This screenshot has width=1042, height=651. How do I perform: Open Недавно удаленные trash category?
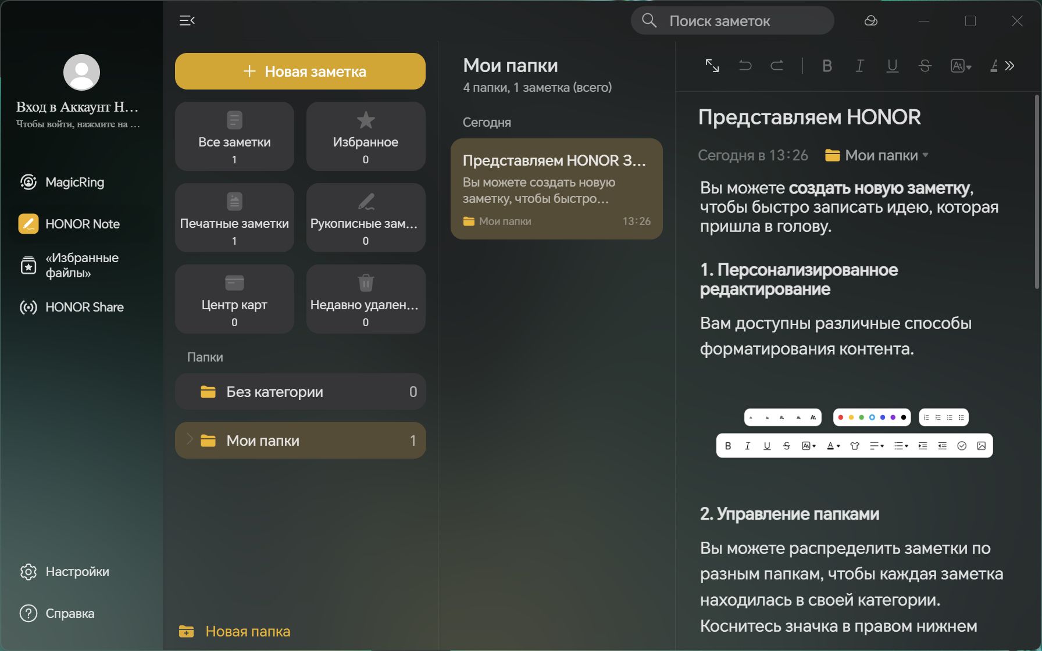(366, 299)
